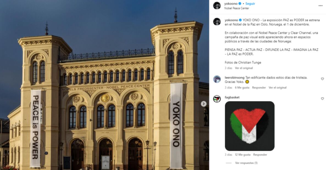The width and height of the screenshot is (326, 170).
Task: Open yokoono profile picture in the header
Action: [217, 5]
